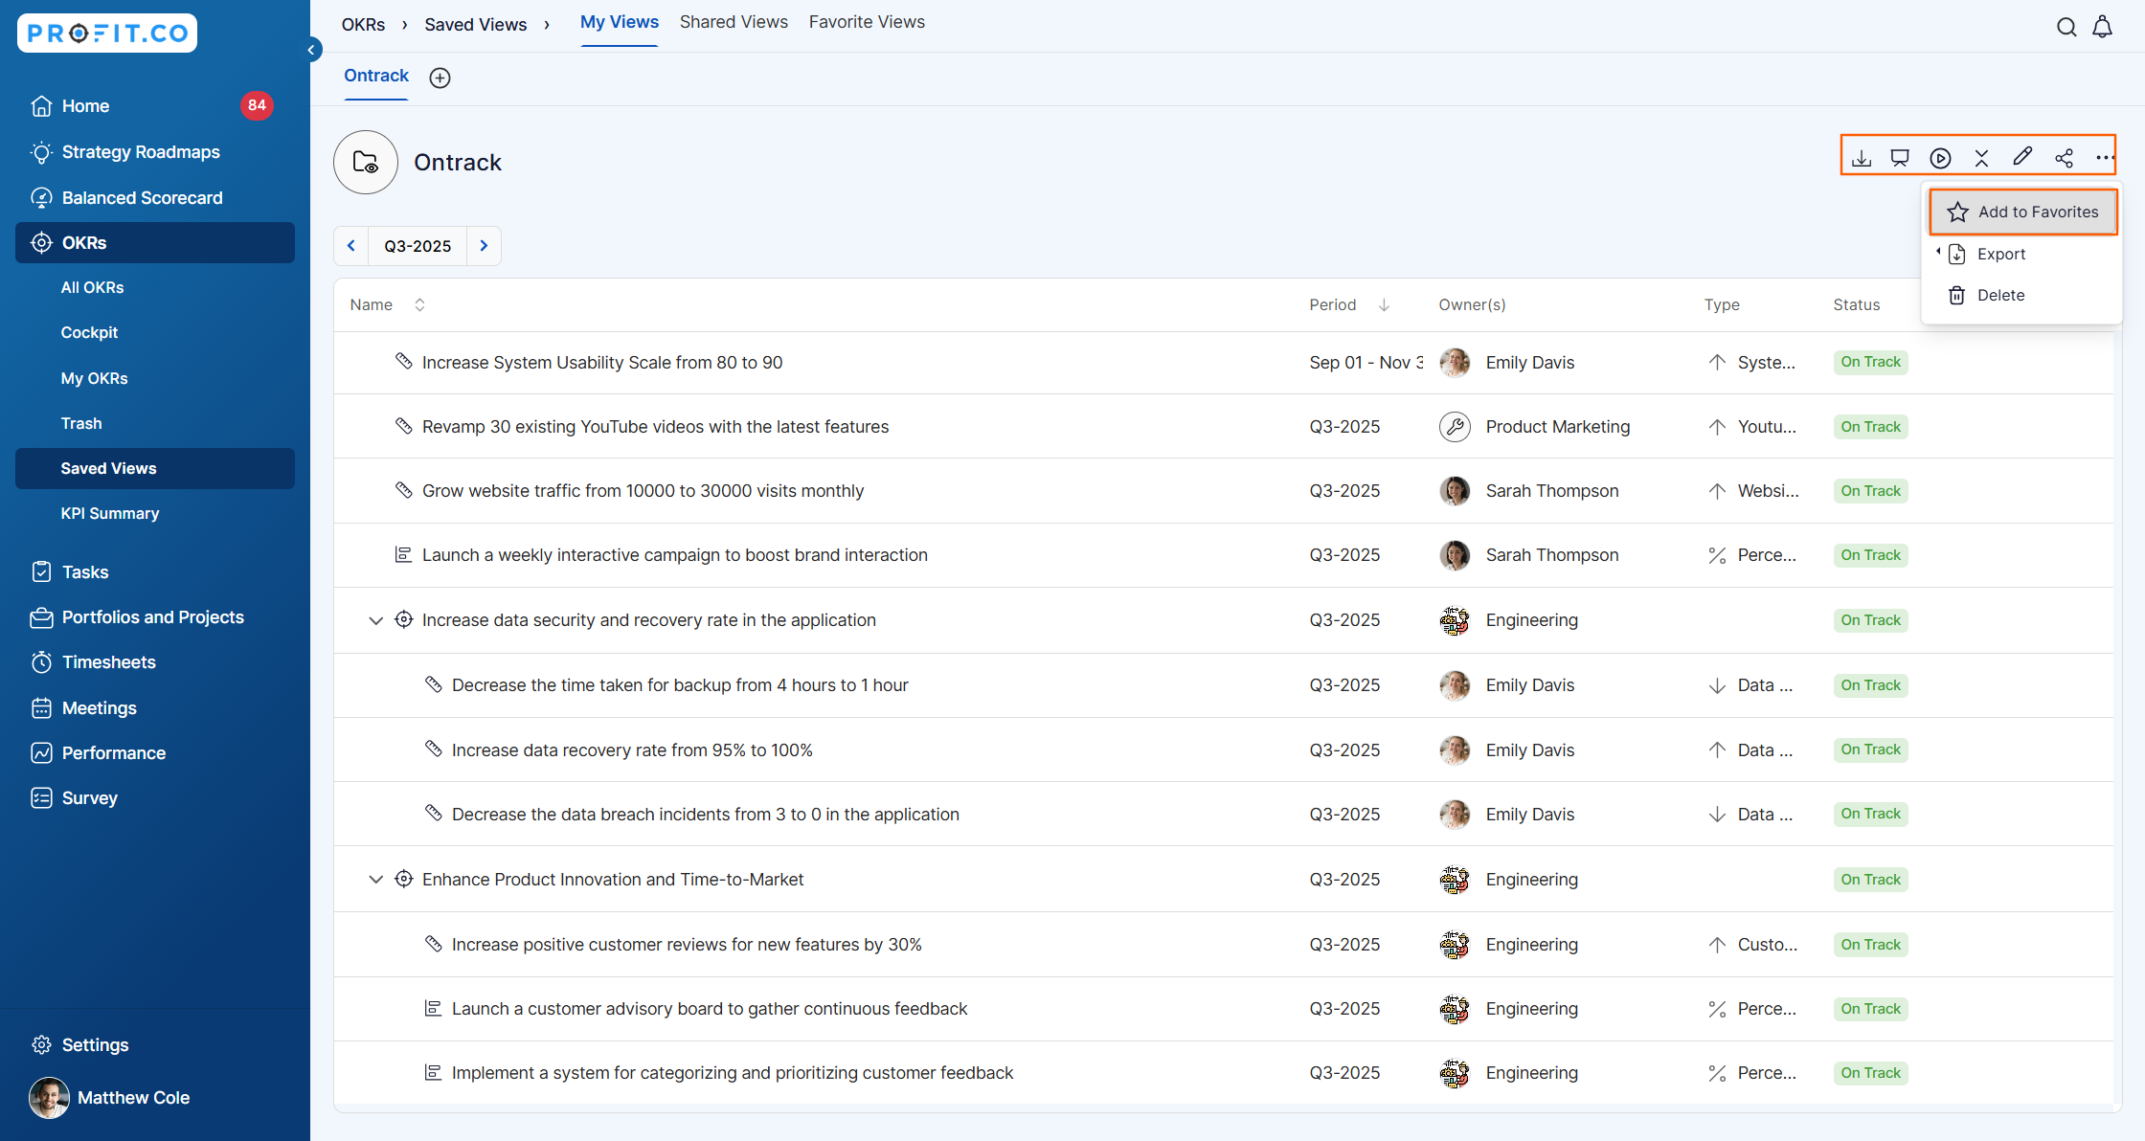The image size is (2145, 1141).
Task: Sort the table by the Name column
Action: pyautogui.click(x=419, y=305)
